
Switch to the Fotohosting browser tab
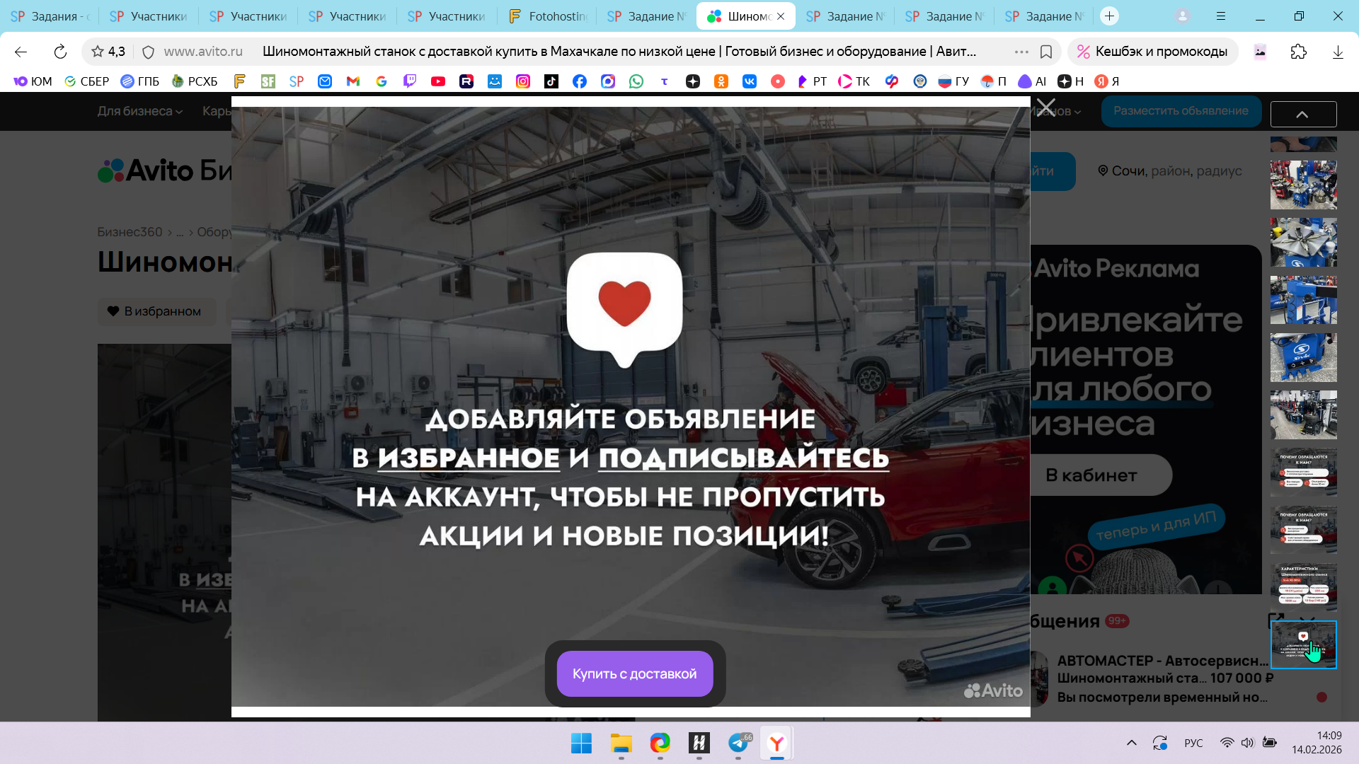[x=548, y=16]
